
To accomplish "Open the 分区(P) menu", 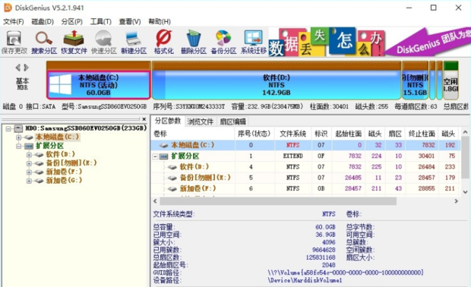I will (x=72, y=21).
